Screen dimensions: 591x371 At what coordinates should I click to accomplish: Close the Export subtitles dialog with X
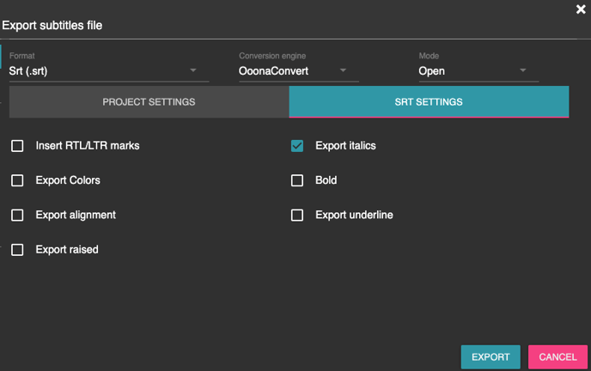click(581, 9)
